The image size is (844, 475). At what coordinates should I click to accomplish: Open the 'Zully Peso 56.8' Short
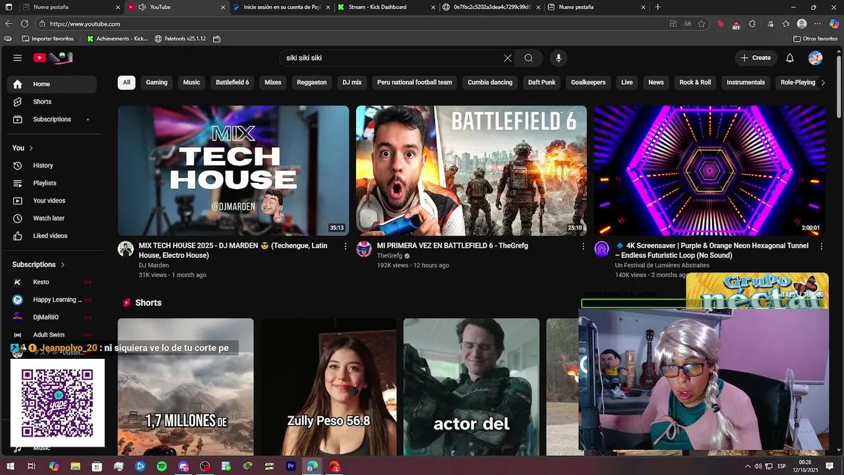(328, 387)
